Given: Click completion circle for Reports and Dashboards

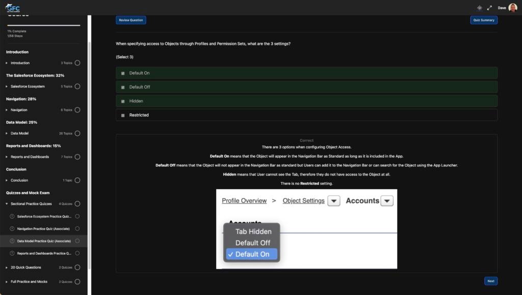Looking at the screenshot, I should pyautogui.click(x=77, y=157).
